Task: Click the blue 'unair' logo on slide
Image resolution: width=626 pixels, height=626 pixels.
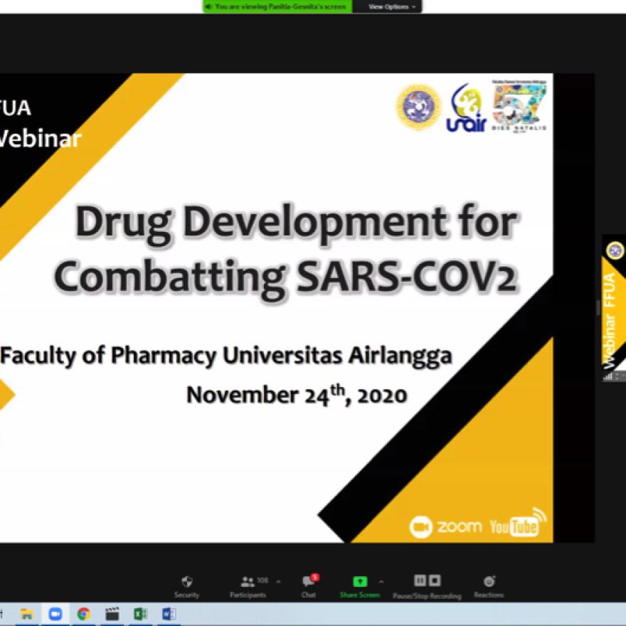Action: [467, 108]
